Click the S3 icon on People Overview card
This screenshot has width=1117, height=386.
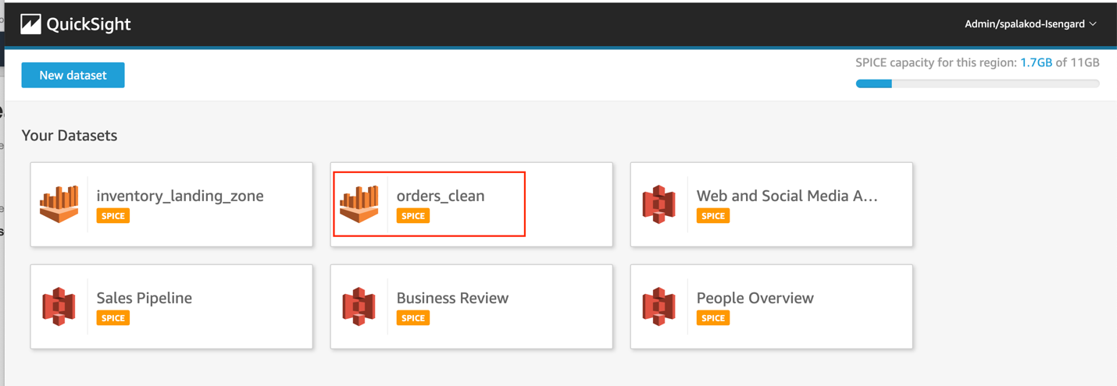pyautogui.click(x=658, y=306)
